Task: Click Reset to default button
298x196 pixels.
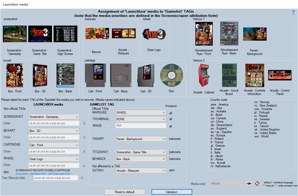Action: pyautogui.click(x=125, y=192)
